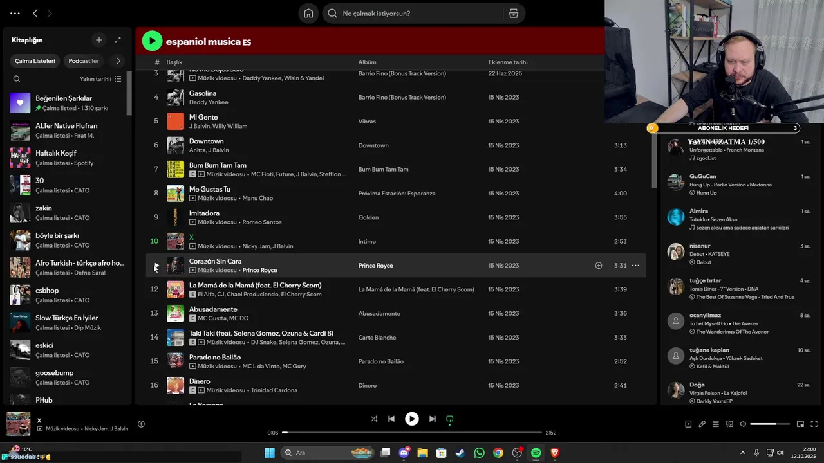This screenshot has height=463, width=824.
Task: Navigate back with left arrow
Action: click(35, 13)
